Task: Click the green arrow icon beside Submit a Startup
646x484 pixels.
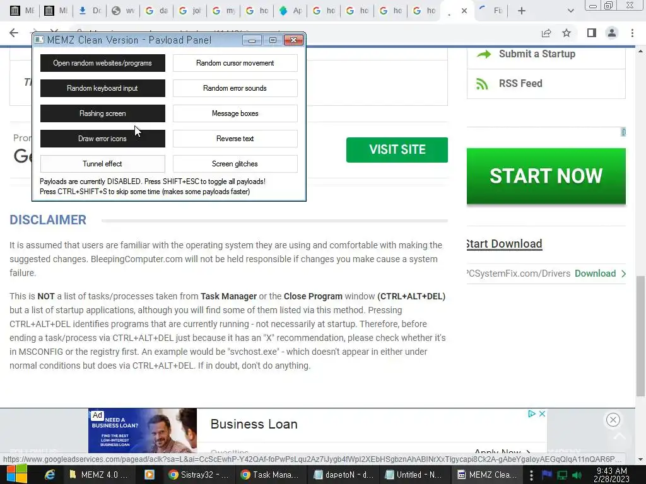Action: [484, 54]
